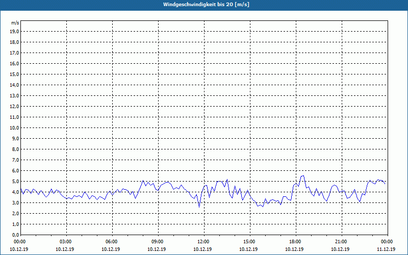Click the 10.12.19 date under 12:00
The image size is (408, 255).
pyautogui.click(x=202, y=249)
